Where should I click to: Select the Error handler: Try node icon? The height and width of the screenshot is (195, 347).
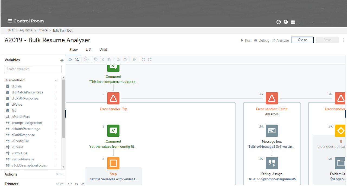click(113, 98)
